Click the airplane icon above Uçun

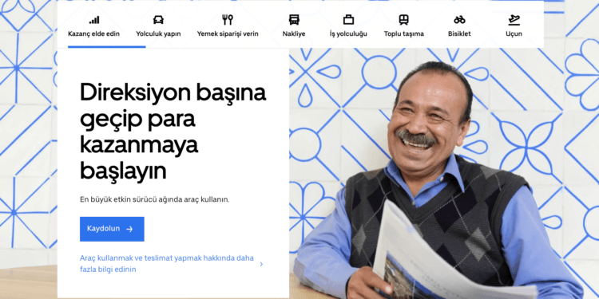514,20
